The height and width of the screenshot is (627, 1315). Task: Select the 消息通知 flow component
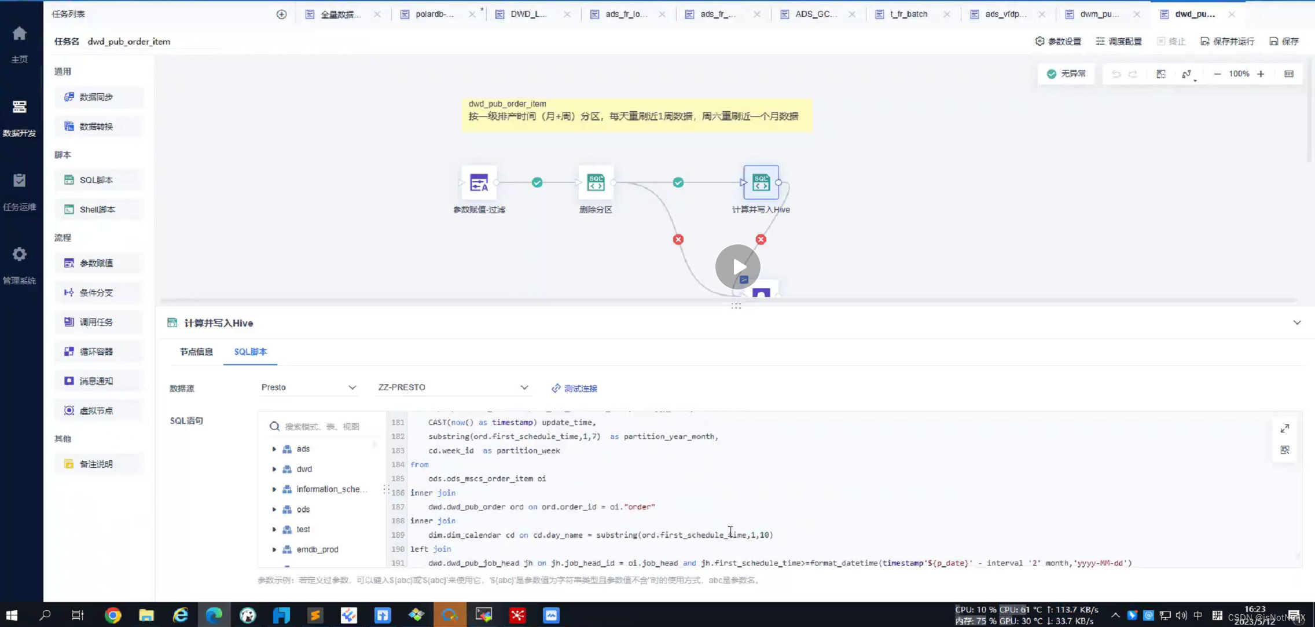[99, 381]
